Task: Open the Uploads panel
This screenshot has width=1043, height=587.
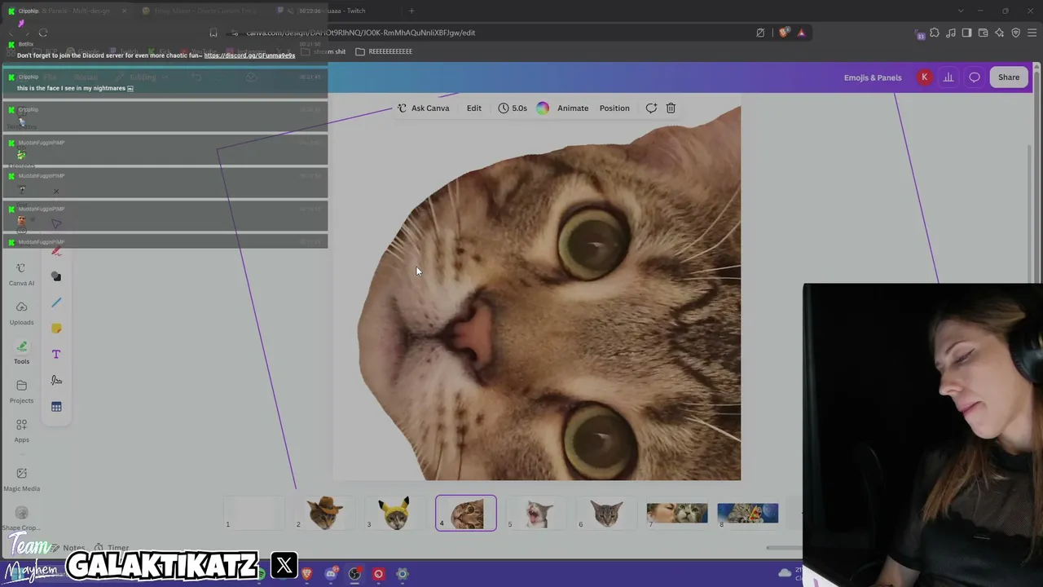Action: [21, 313]
